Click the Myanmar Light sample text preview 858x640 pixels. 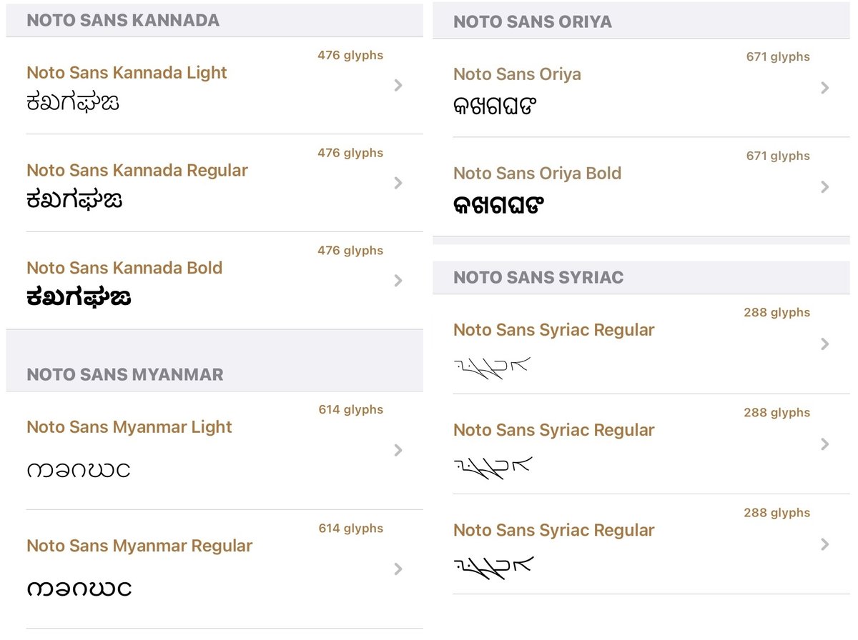pyautogui.click(x=79, y=471)
